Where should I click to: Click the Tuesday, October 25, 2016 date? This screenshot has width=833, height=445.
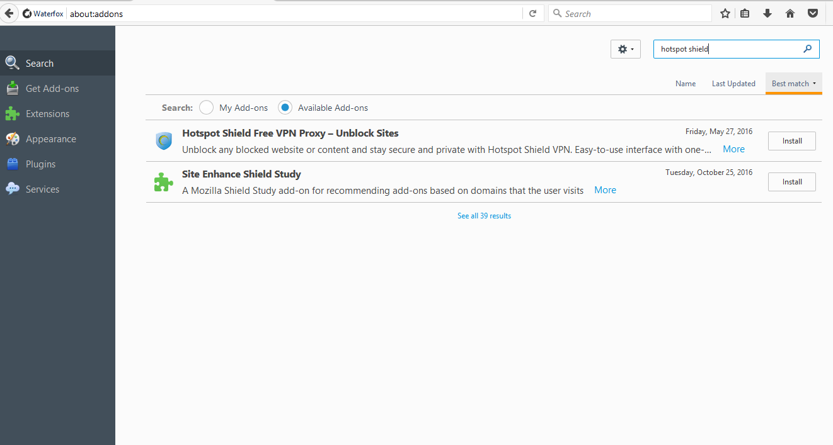coord(709,172)
